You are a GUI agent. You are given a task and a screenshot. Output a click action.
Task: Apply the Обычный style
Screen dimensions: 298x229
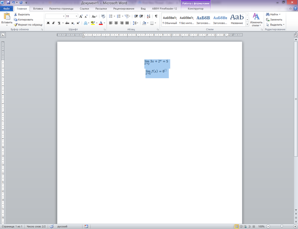[x=170, y=20]
